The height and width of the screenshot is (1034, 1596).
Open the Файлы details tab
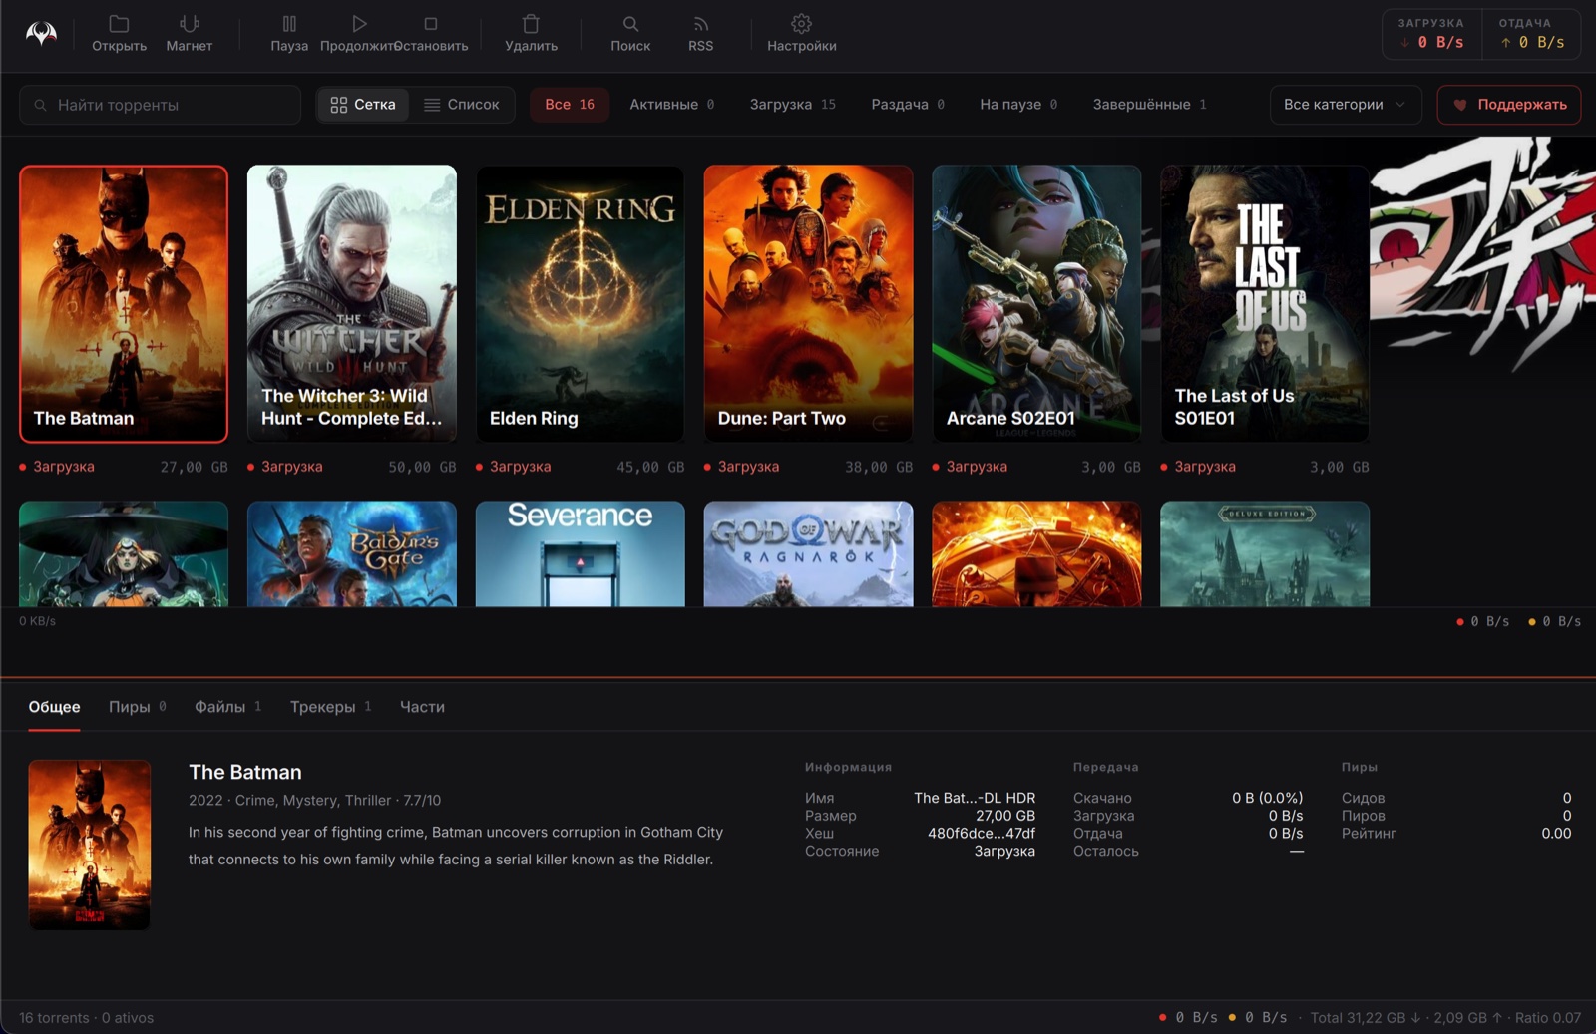[228, 707]
